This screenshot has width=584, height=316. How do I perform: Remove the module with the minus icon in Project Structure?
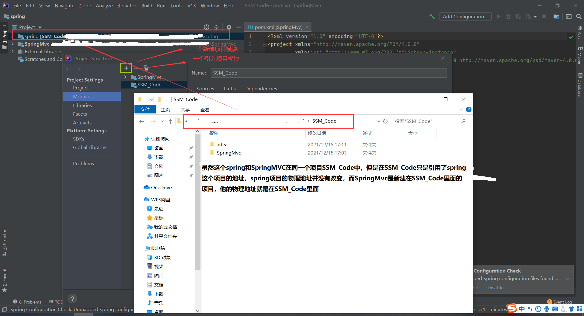(136, 68)
